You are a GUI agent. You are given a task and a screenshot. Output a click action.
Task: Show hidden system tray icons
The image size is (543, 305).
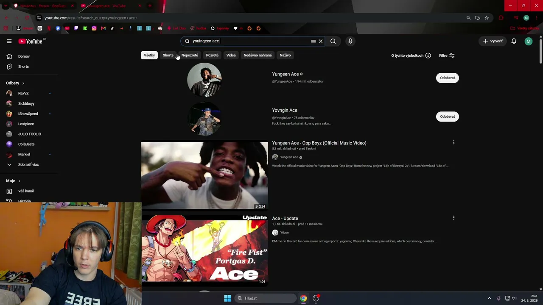[x=489, y=298]
